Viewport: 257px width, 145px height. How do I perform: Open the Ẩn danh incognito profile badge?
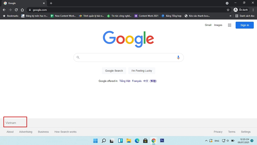pyautogui.click(x=241, y=10)
